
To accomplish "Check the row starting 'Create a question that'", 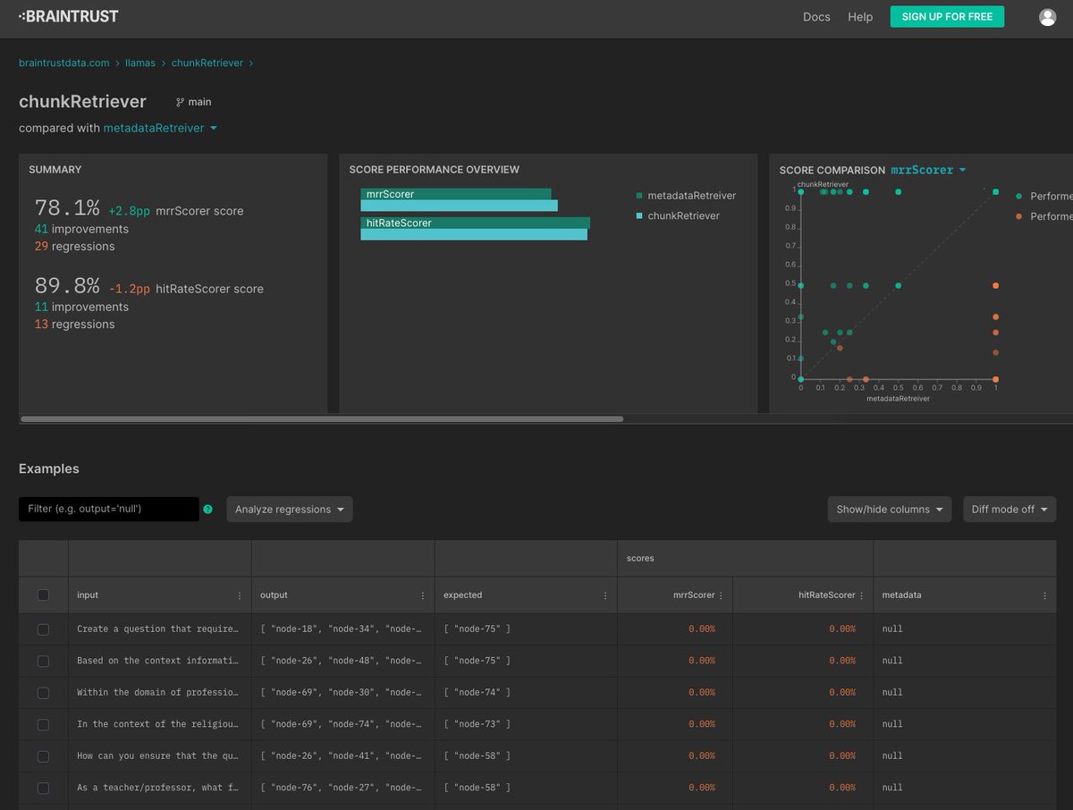I will tap(43, 629).
